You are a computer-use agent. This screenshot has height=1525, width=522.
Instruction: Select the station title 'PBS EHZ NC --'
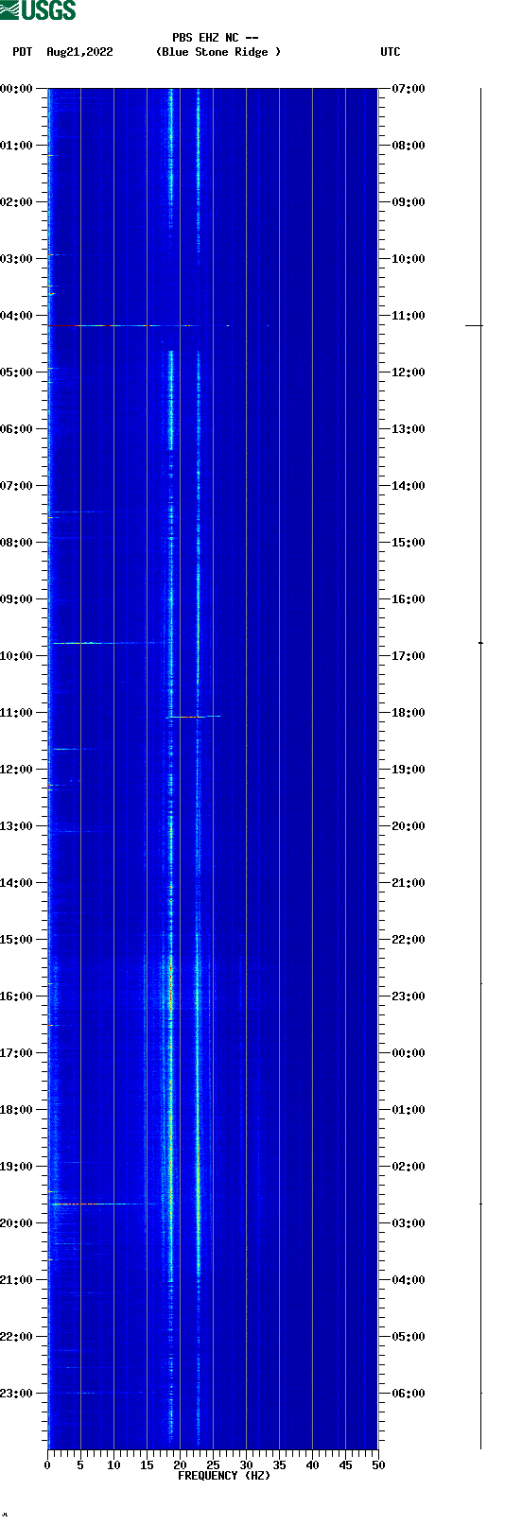[216, 38]
